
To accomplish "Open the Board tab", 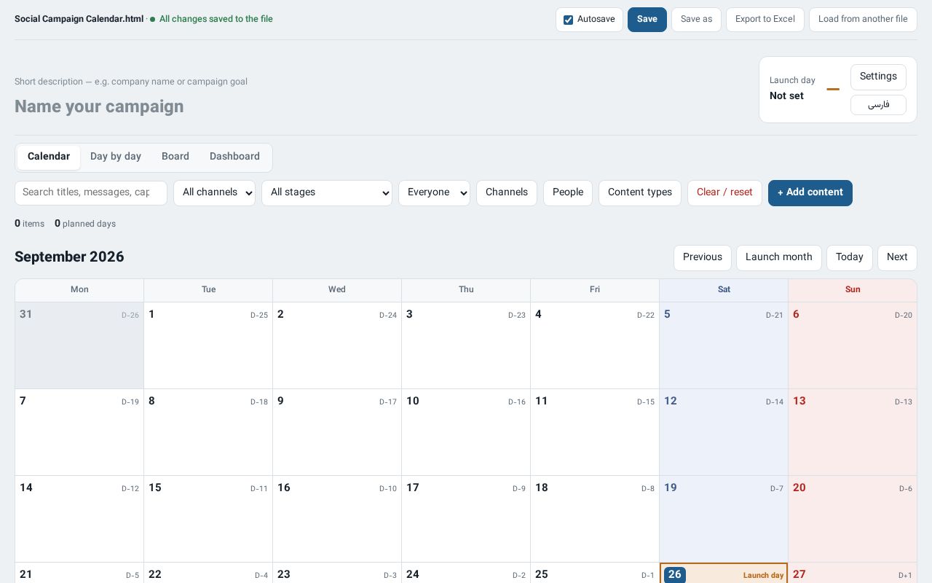I will coord(175,157).
